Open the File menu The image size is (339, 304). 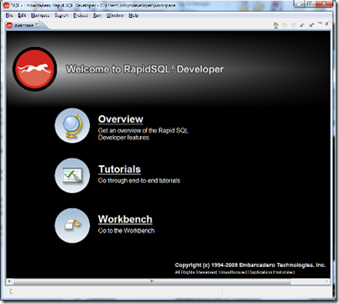(x=9, y=15)
